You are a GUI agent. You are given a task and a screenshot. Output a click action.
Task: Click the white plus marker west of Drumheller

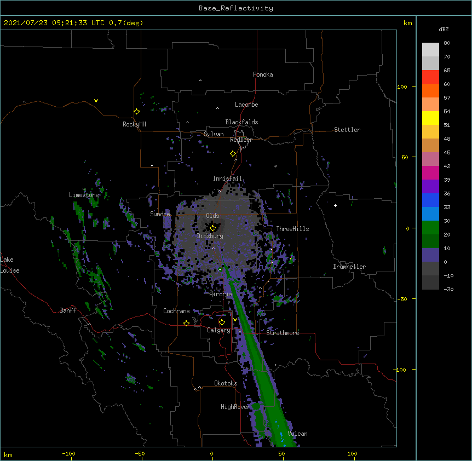pyautogui.click(x=335, y=205)
